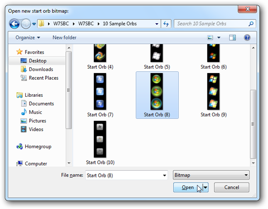Screen dimensions: 268x209
Task: Click the Documents page icon
Action: coord(24,103)
